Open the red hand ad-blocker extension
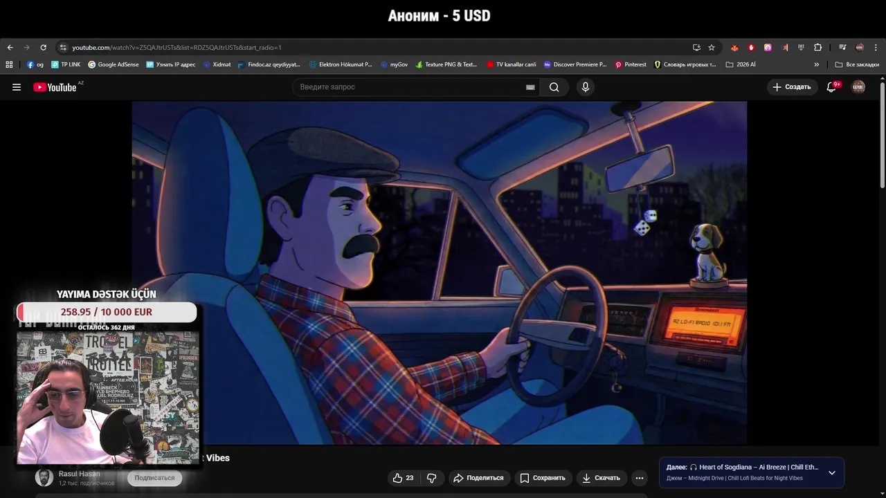The width and height of the screenshot is (886, 498). click(751, 48)
